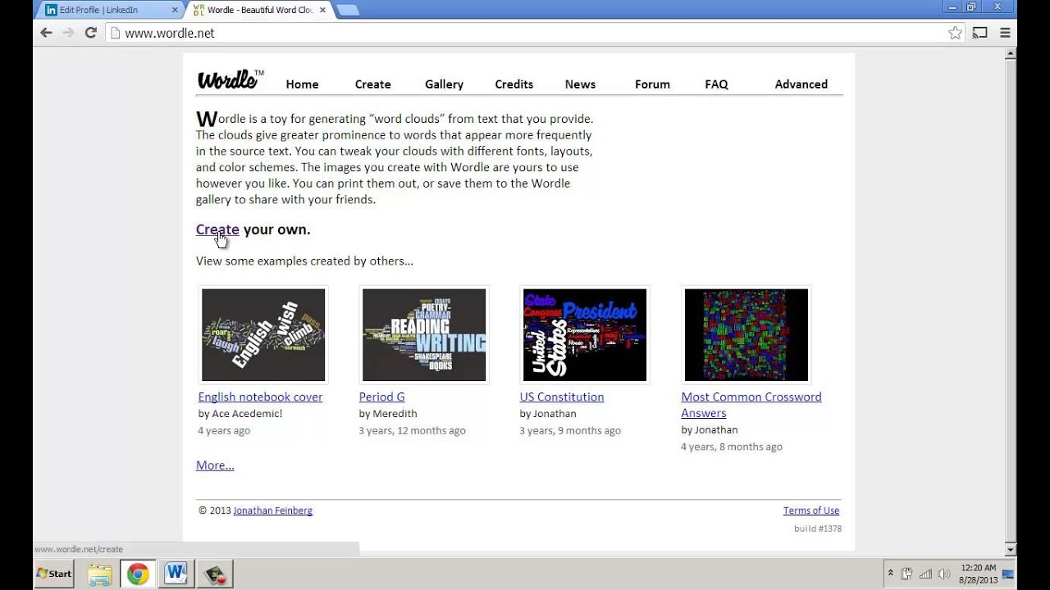Click 'View some examples created by others...' text
This screenshot has width=1050, height=590.
coord(304,261)
